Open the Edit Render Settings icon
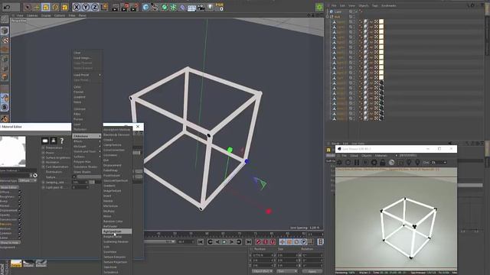The image size is (490, 275). 135,7
